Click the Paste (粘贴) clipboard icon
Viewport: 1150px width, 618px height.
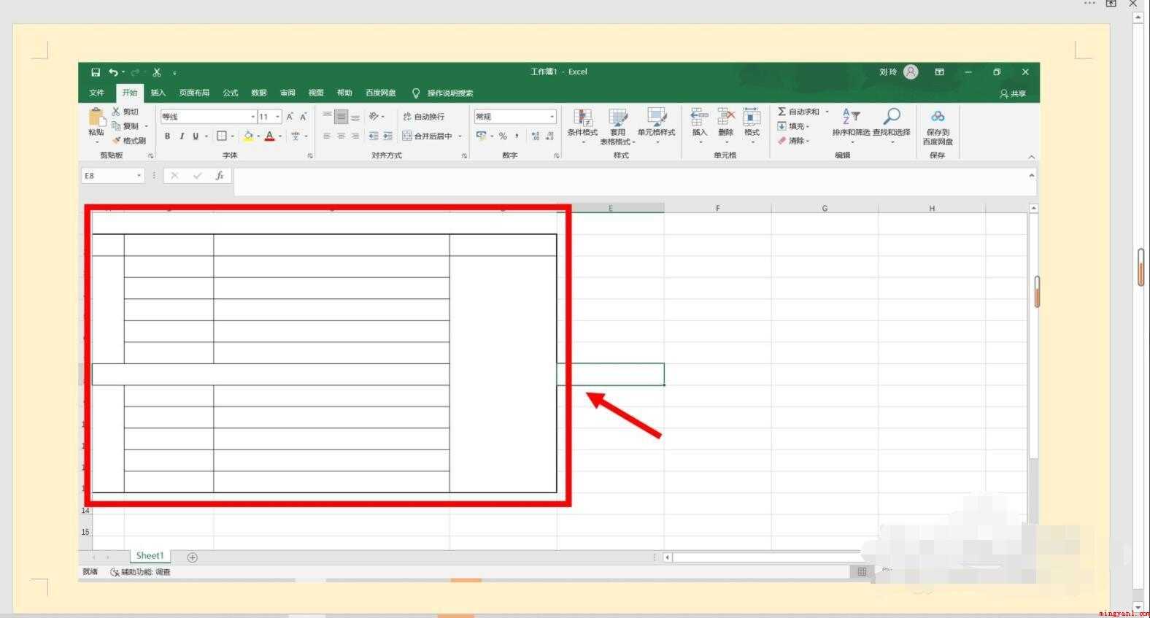[x=96, y=117]
